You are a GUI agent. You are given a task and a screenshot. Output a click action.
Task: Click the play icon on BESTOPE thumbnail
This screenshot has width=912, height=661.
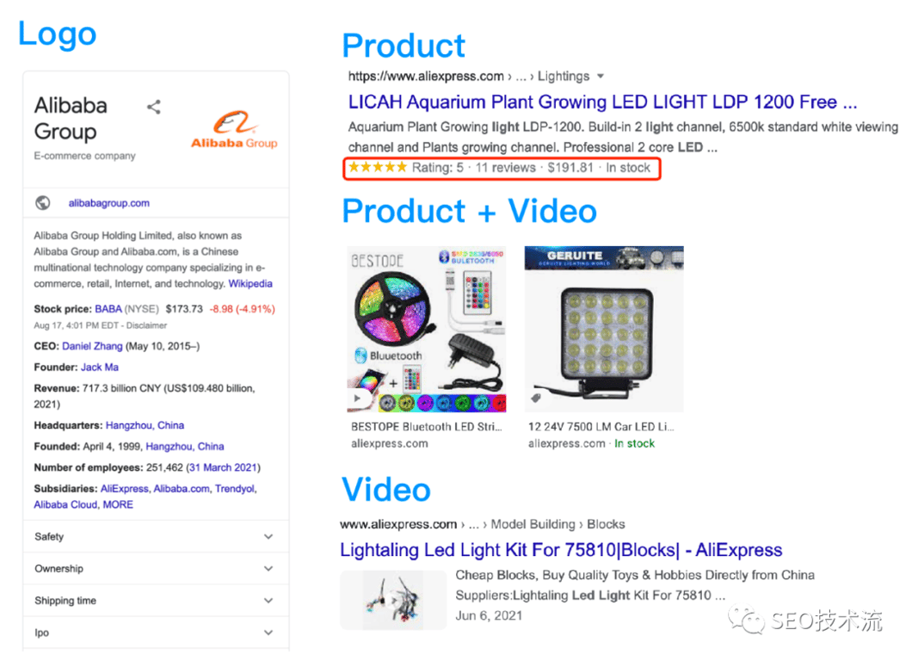click(x=356, y=398)
